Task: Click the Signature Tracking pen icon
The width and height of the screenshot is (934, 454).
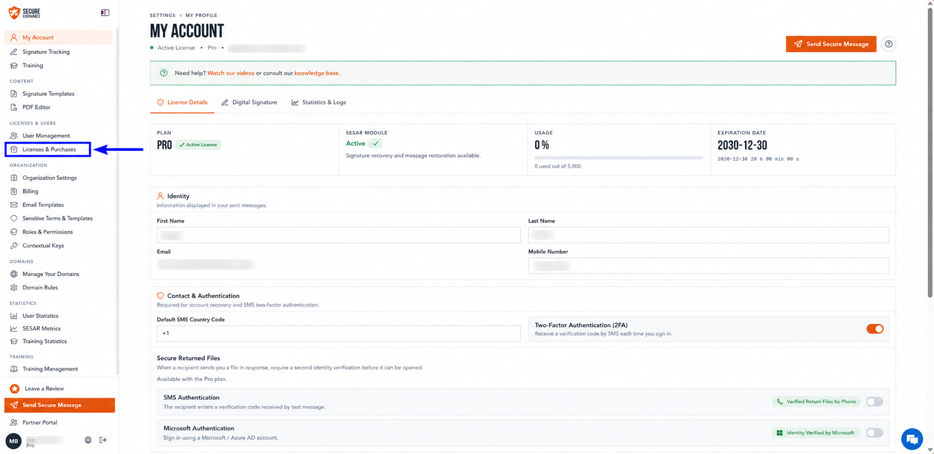Action: [14, 52]
